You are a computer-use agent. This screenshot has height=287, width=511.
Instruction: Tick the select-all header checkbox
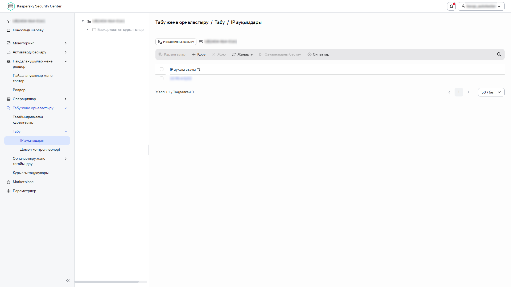pos(162,69)
